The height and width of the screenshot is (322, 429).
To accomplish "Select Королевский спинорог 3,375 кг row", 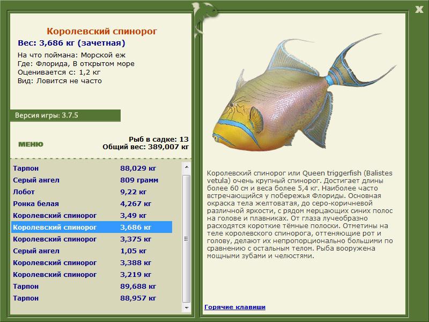I will tap(92, 239).
